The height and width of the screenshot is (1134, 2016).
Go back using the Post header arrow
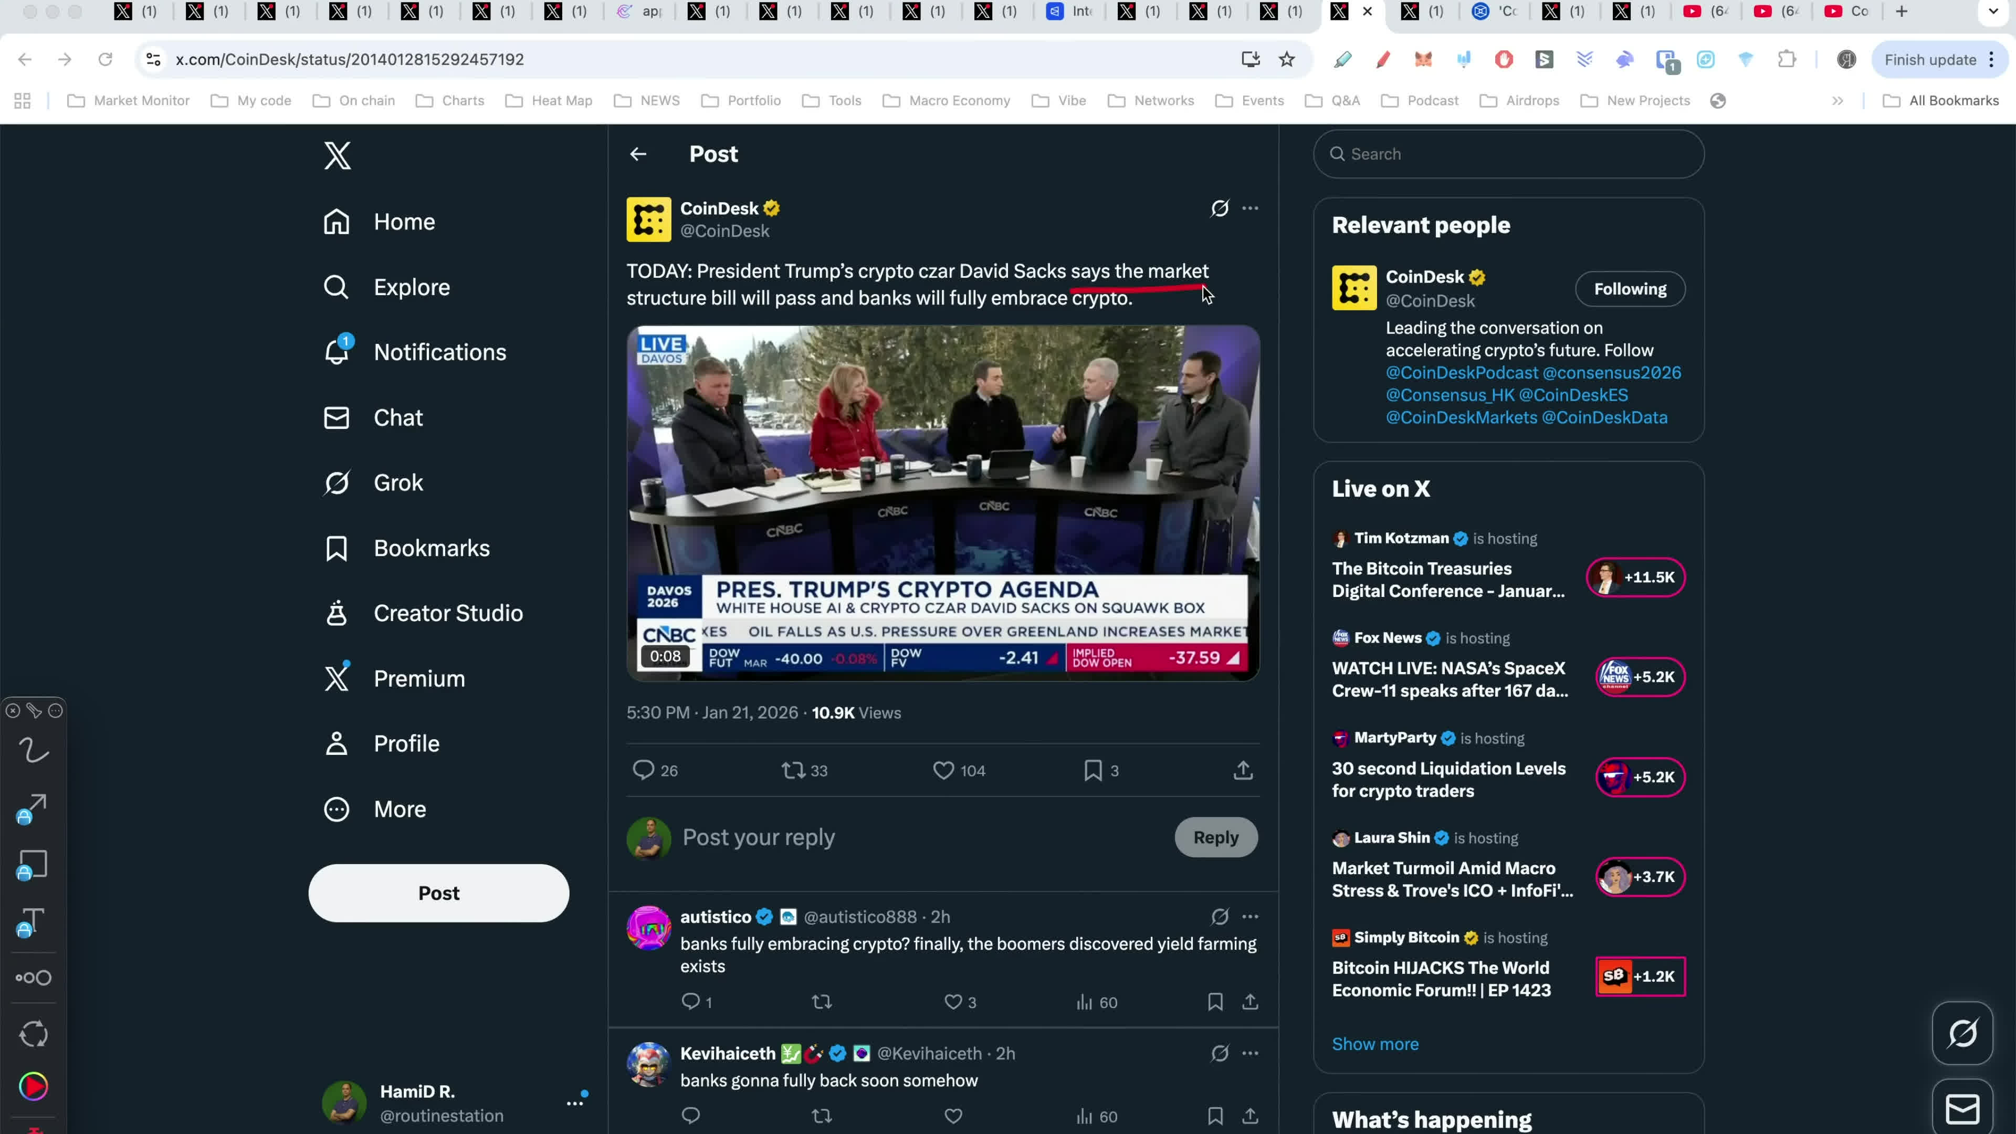pyautogui.click(x=638, y=154)
